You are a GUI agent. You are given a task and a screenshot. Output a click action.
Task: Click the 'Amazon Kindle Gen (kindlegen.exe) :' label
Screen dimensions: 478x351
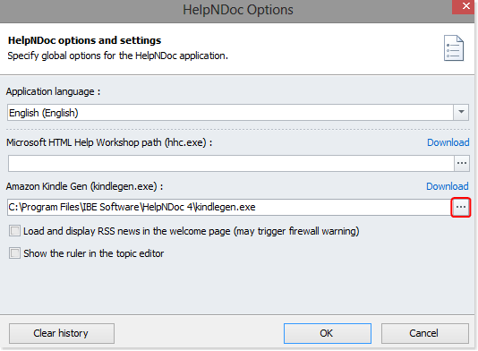(x=84, y=186)
